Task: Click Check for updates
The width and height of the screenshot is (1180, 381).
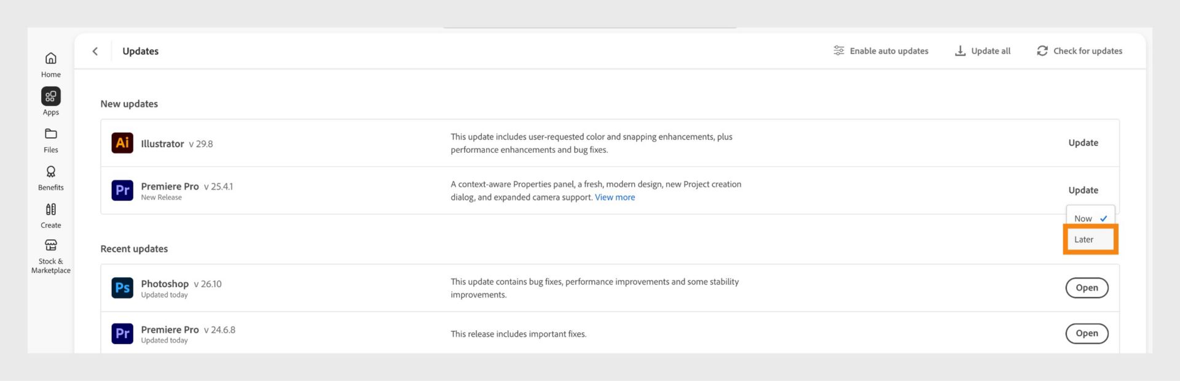Action: pos(1080,51)
